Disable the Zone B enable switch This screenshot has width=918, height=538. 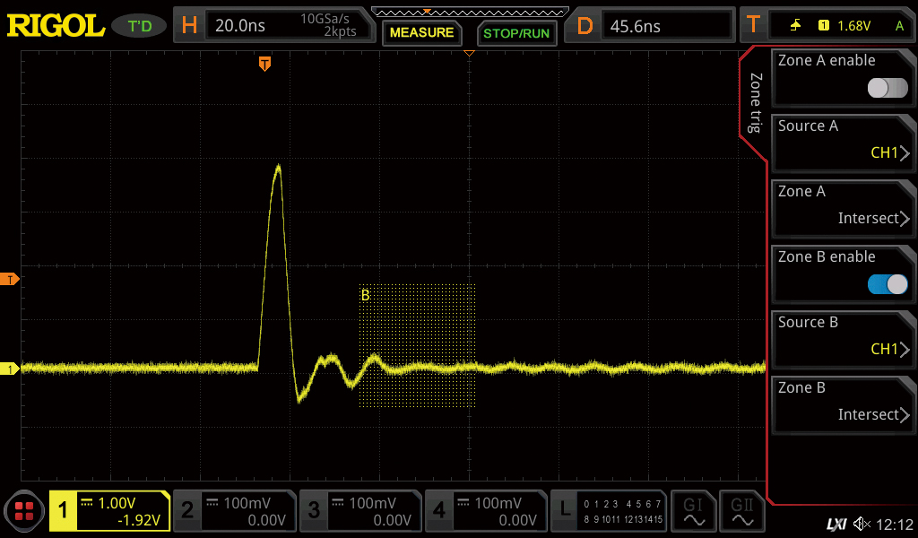(x=888, y=284)
